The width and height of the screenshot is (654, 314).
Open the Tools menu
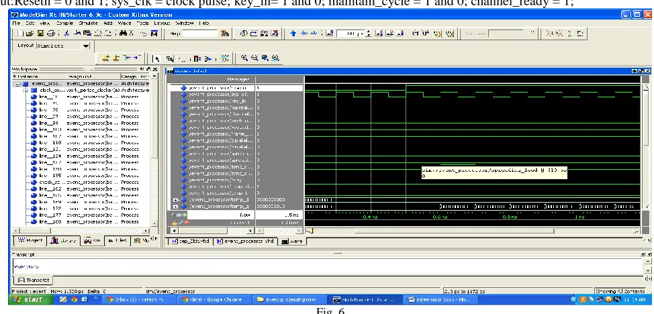142,23
